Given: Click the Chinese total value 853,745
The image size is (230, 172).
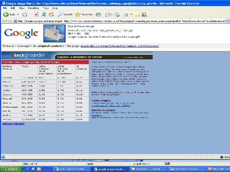Looking at the screenshot, I should 27,86.
